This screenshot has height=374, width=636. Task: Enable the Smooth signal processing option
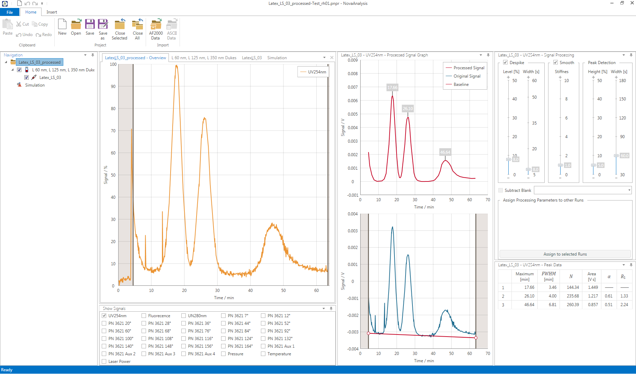pyautogui.click(x=556, y=62)
